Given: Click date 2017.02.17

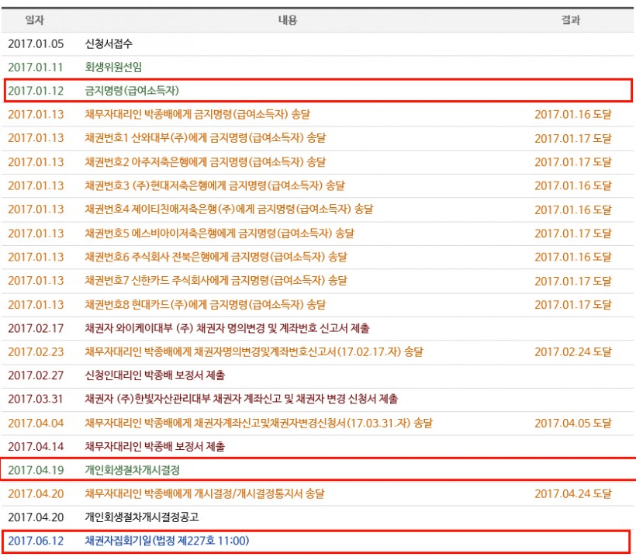Looking at the screenshot, I should click(x=36, y=328).
